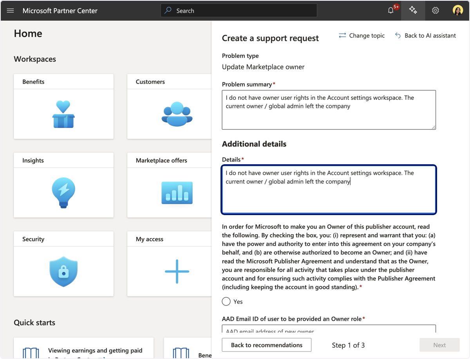Click the Viewing earnings book icon

click(x=31, y=353)
